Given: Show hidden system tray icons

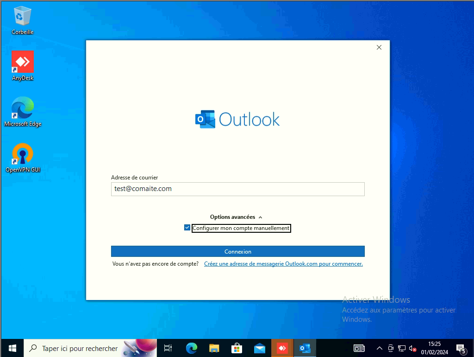Looking at the screenshot, I should [x=380, y=348].
